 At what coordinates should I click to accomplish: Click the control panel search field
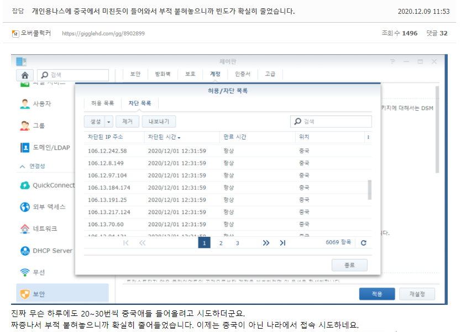pyautogui.click(x=73, y=75)
